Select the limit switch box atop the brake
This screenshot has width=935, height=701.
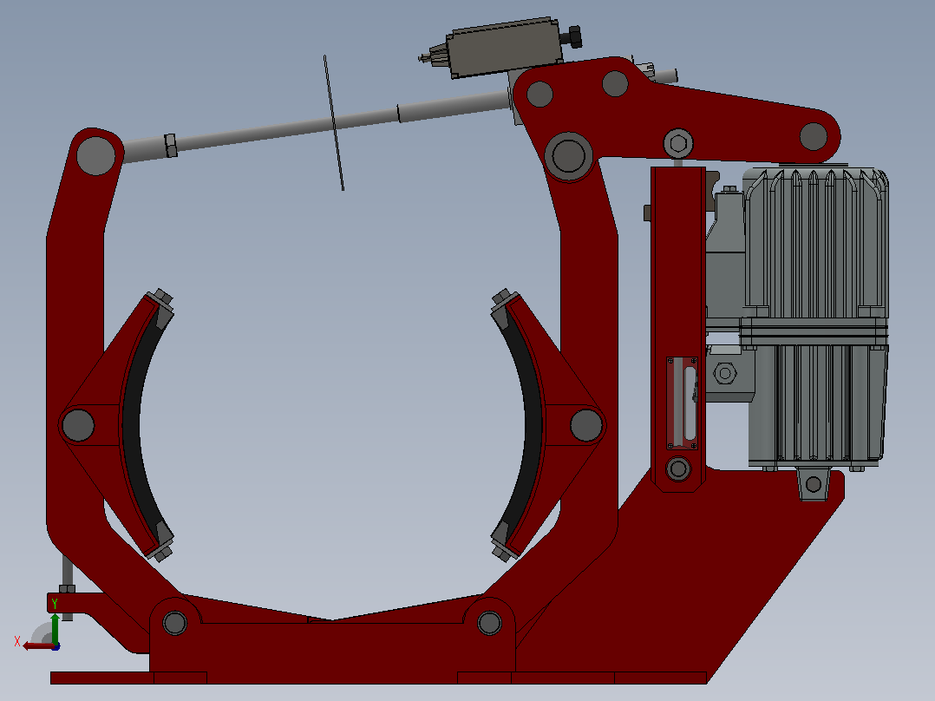click(505, 49)
